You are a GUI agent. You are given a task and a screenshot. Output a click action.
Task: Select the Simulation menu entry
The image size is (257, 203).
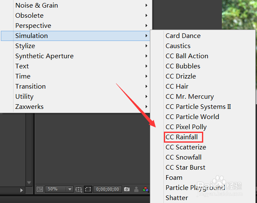(x=75, y=36)
